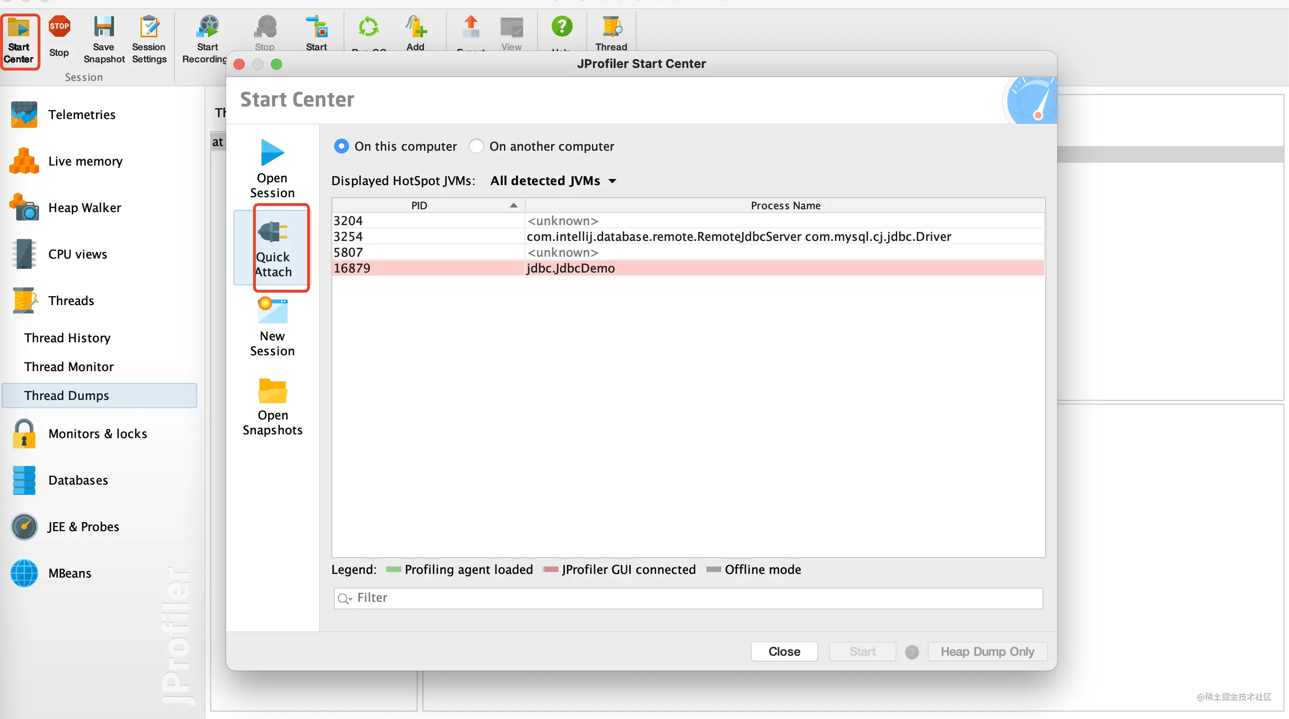Open Thread Dumps in the sidebar
The height and width of the screenshot is (719, 1289).
pyautogui.click(x=100, y=395)
